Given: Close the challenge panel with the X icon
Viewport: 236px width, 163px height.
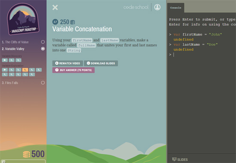Looking at the screenshot, I should pos(55,7).
